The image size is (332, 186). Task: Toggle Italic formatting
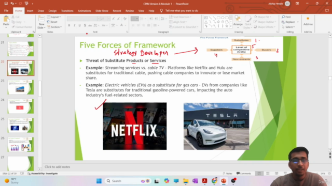click(x=74, y=25)
